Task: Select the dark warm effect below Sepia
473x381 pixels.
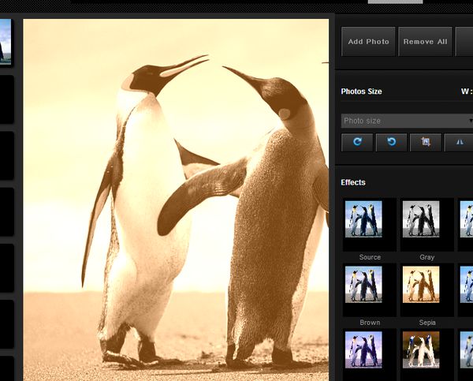Action: 421,350
